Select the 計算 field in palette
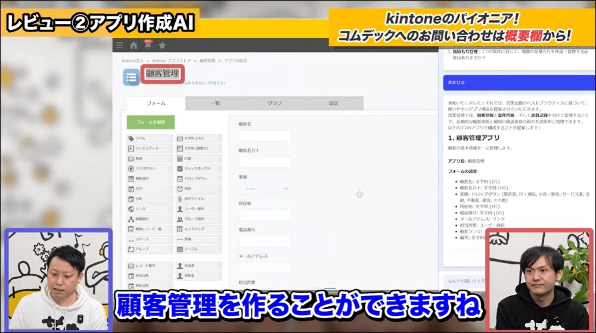The image size is (596, 333). [x=198, y=158]
